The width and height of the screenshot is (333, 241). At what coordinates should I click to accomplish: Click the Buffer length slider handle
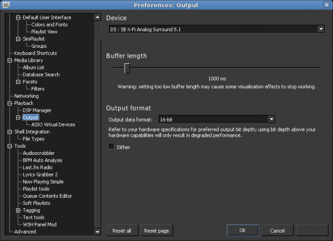tap(127, 68)
